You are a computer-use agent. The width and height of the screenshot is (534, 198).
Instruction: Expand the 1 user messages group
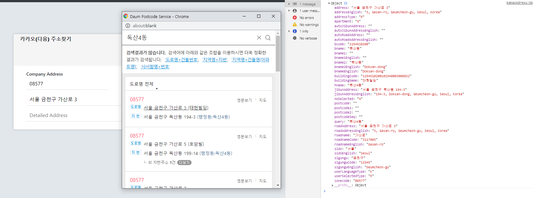289,11
